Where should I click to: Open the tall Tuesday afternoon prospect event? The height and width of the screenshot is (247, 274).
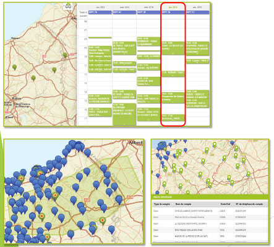[x=124, y=115]
